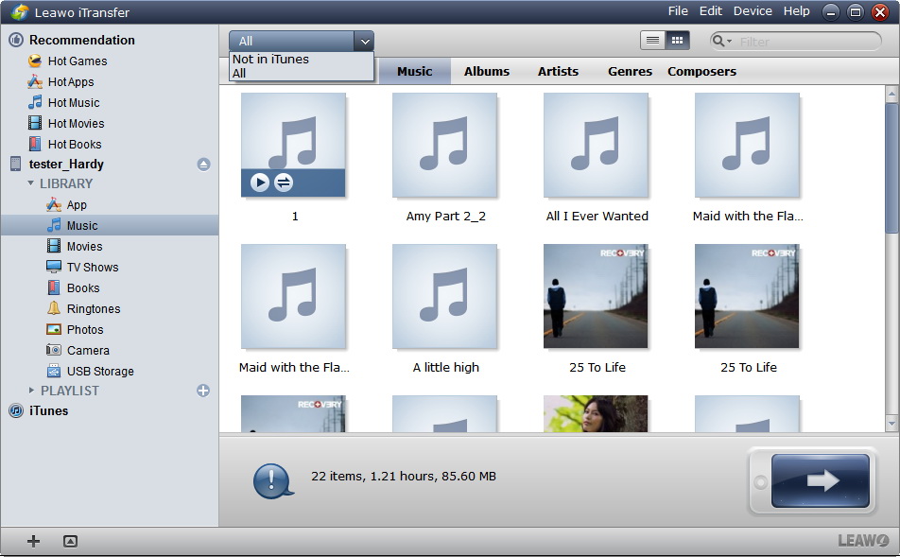Screen dimensions: 900x557
Task: Select 'All I Ever Wanted' thumbnail
Action: pos(596,146)
